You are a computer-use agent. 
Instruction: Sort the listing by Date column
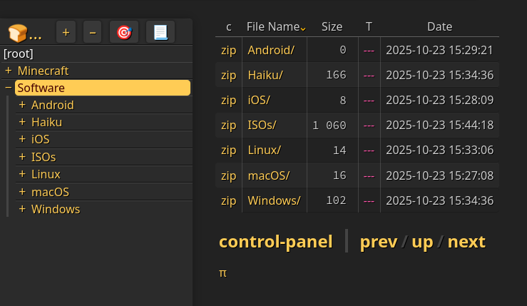[439, 26]
